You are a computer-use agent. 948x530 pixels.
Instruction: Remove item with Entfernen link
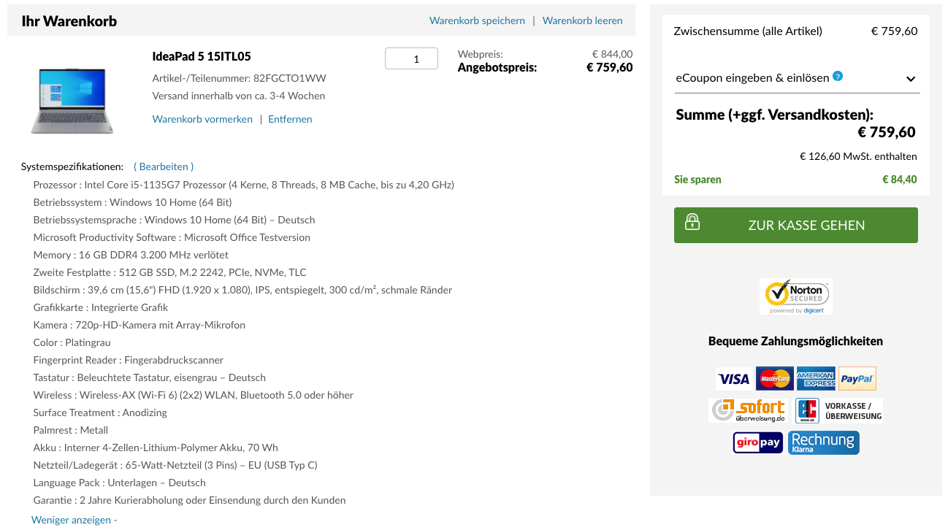coord(290,119)
